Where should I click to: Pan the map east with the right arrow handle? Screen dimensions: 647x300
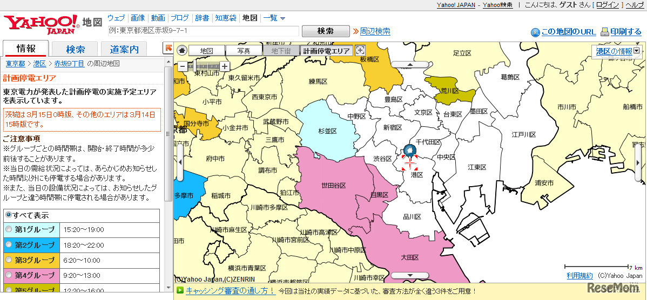638,163
